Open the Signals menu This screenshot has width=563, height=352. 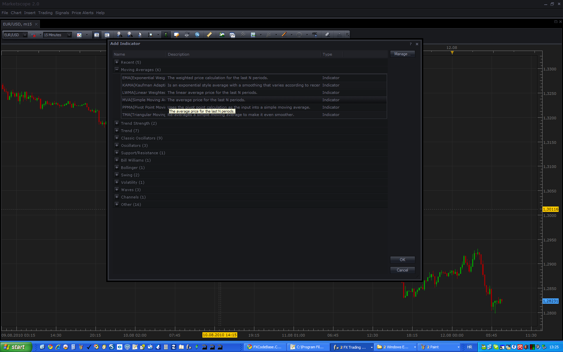[x=62, y=13]
